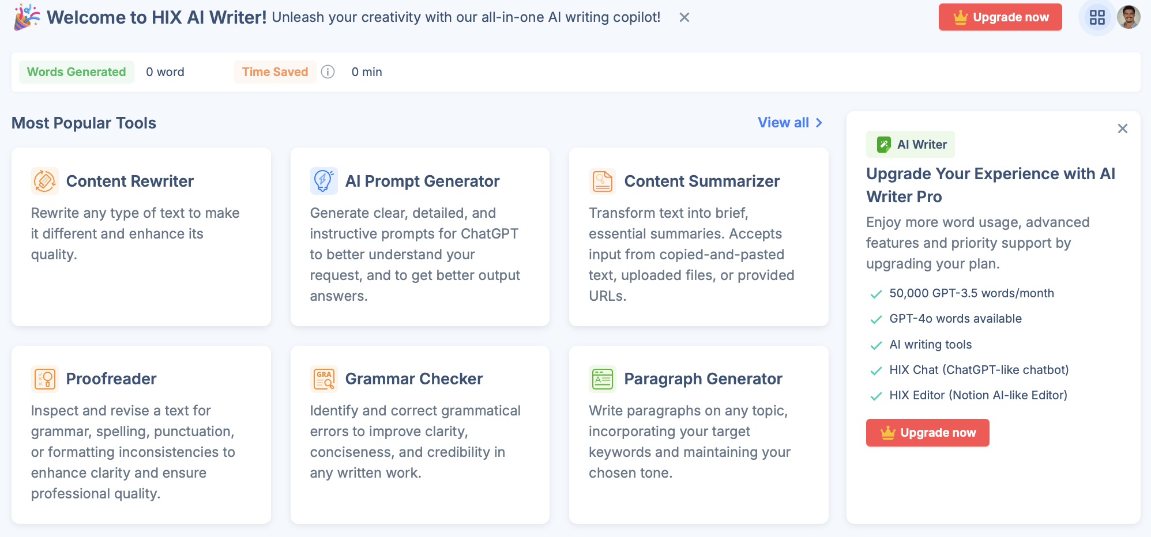Open HIX Chat from the feature list
This screenshot has width=1151, height=537.
(980, 370)
